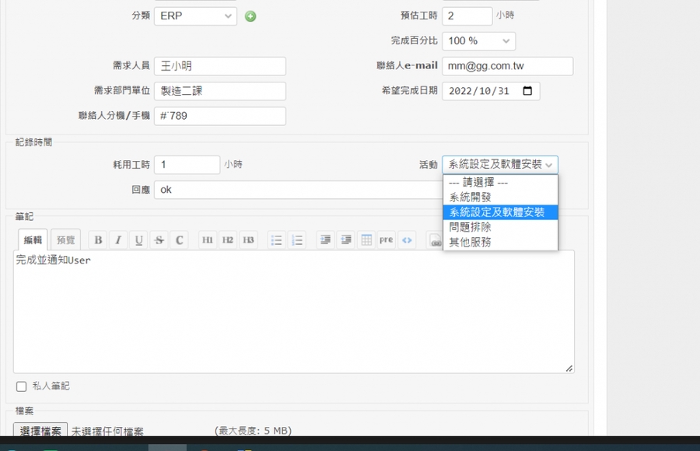Open the calendar picker for 希望完成日期
Image resolution: width=700 pixels, height=451 pixels.
click(527, 91)
